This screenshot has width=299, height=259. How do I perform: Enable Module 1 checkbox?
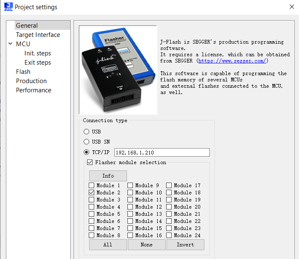[92, 186]
